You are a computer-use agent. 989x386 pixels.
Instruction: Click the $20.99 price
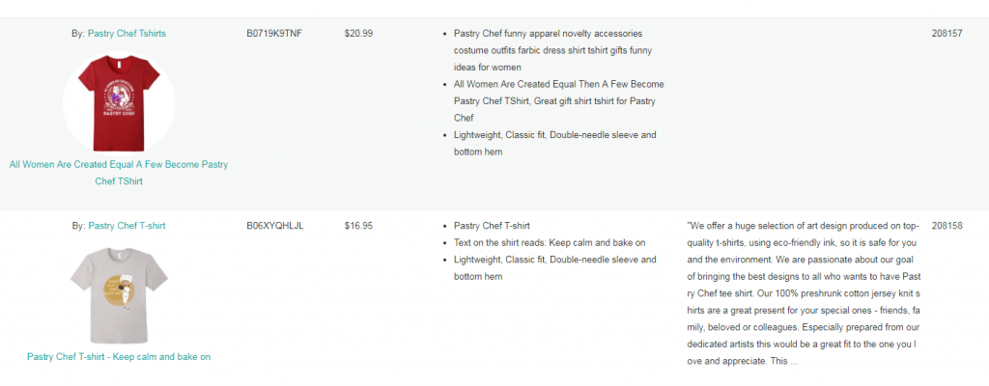(x=358, y=34)
